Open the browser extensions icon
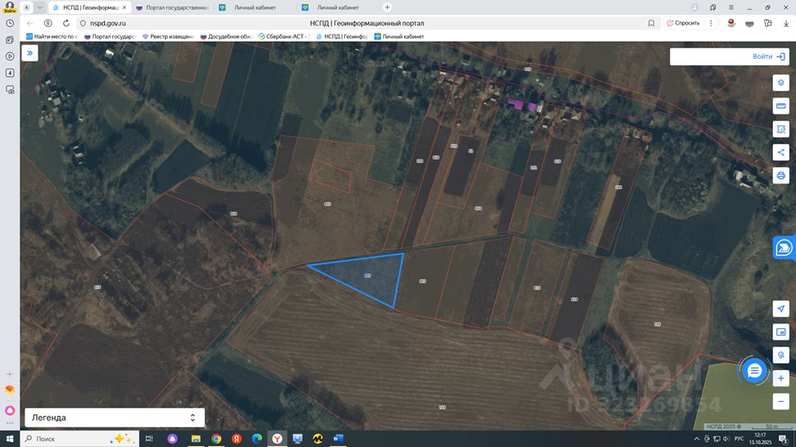 click(768, 23)
